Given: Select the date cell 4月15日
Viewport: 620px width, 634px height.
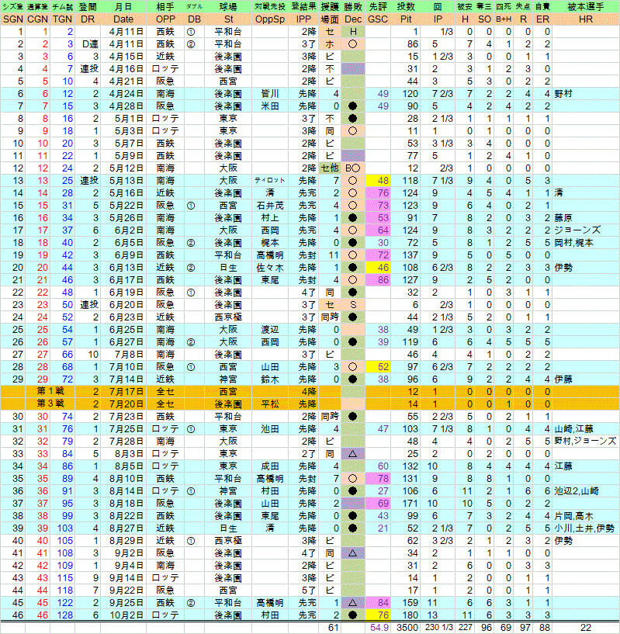Looking at the screenshot, I should pos(126,57).
